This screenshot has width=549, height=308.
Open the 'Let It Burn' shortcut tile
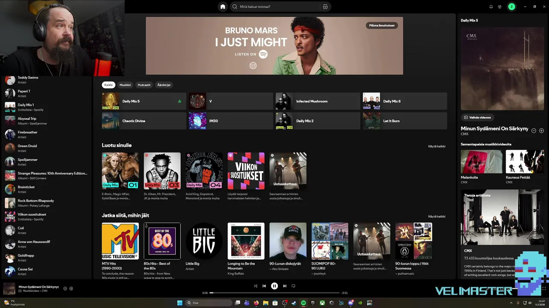click(405, 121)
